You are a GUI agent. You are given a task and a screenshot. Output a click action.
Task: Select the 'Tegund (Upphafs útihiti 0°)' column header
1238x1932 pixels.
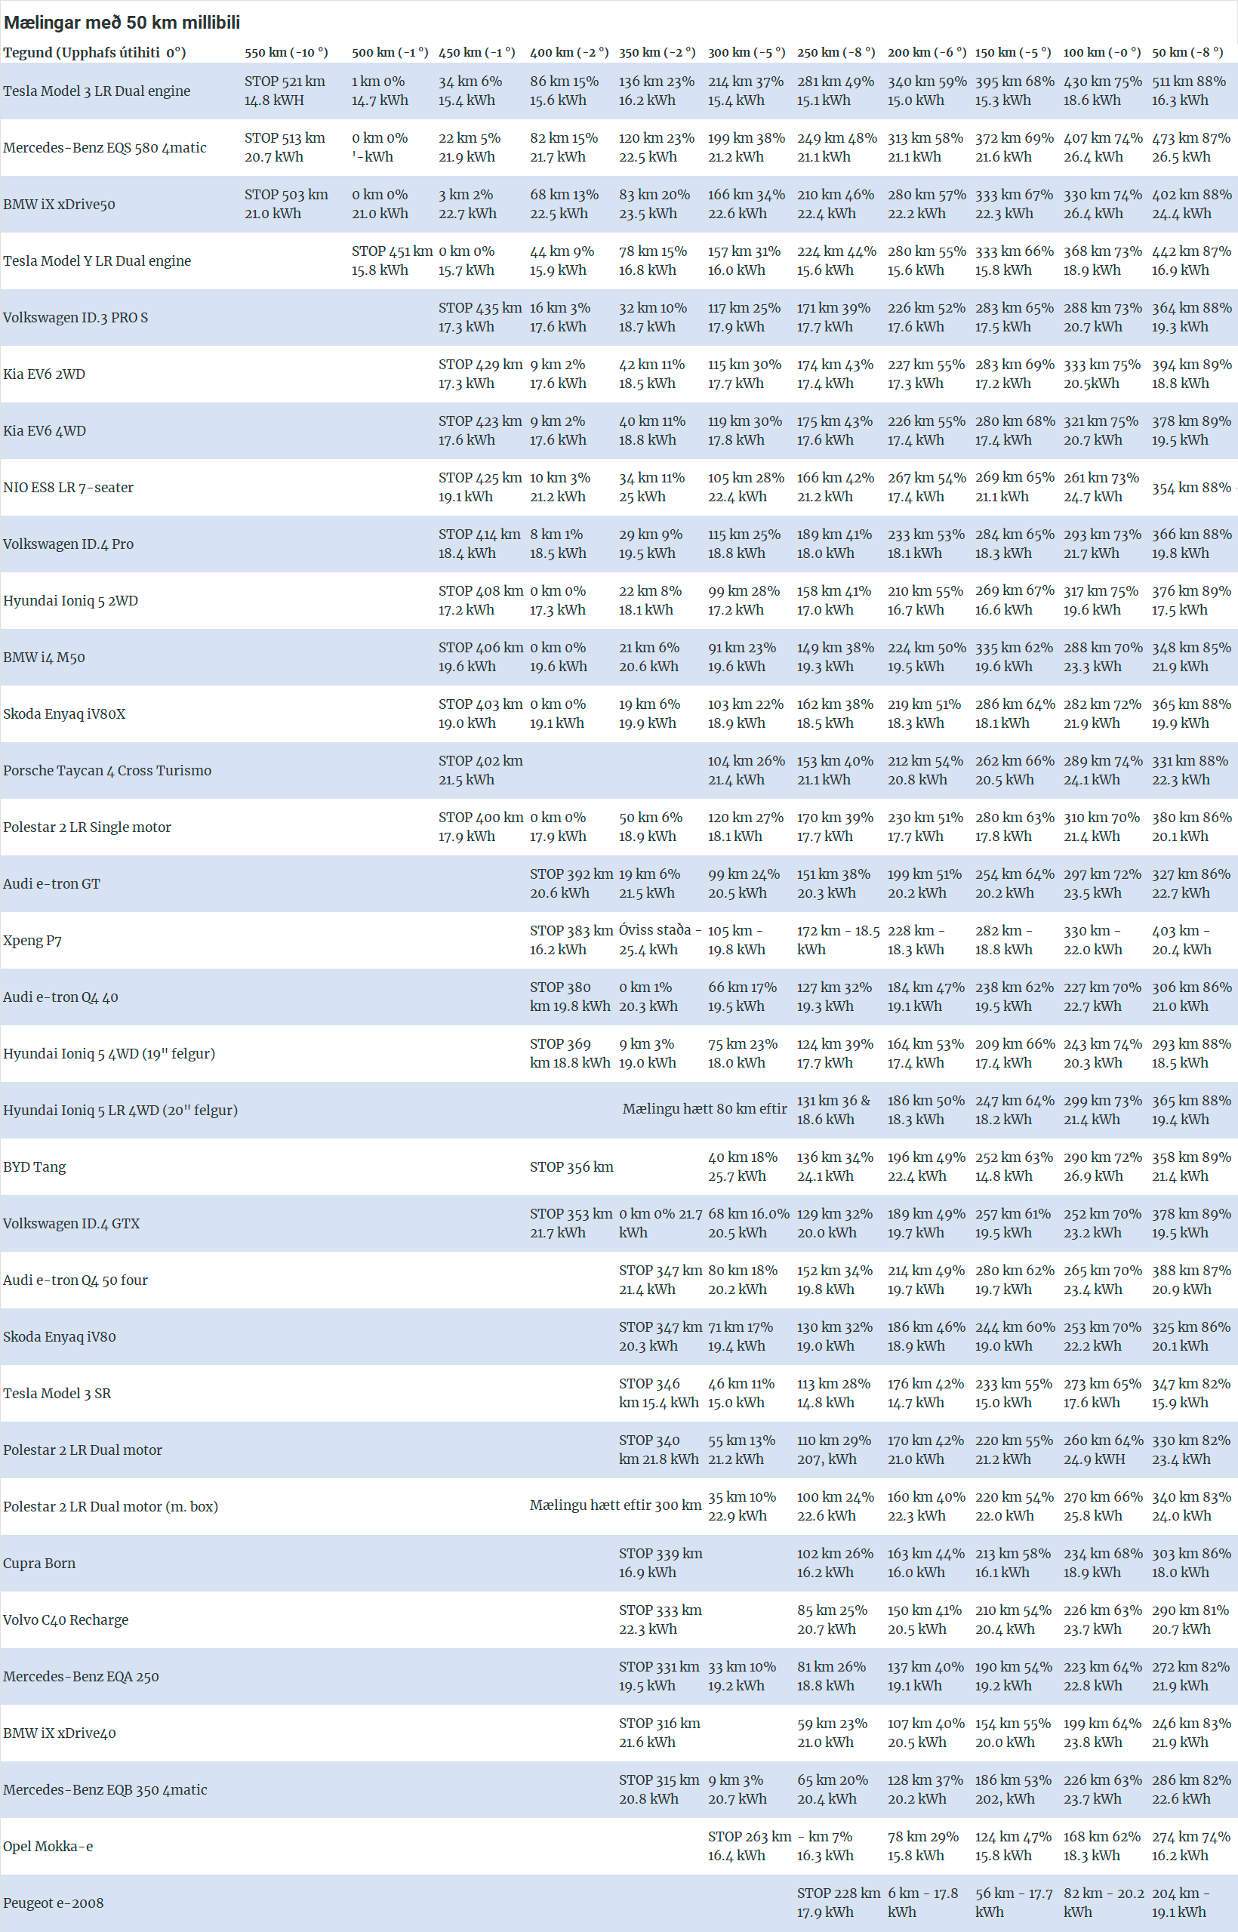(95, 52)
